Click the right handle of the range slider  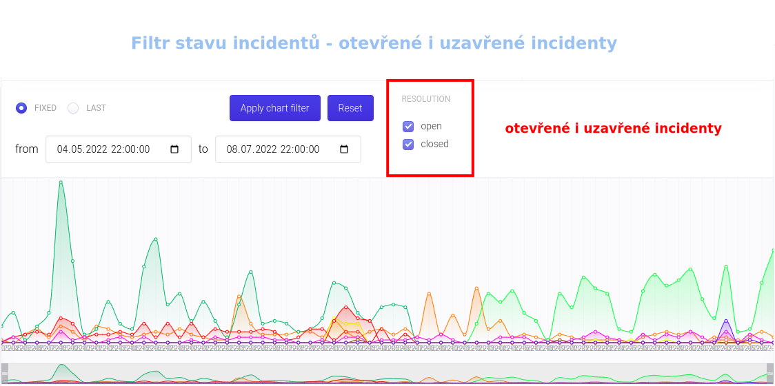click(770, 374)
